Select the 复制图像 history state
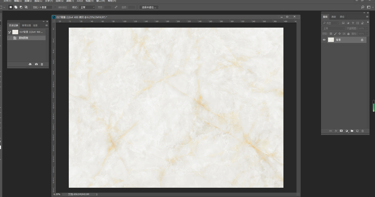The image size is (375, 197). (26, 38)
